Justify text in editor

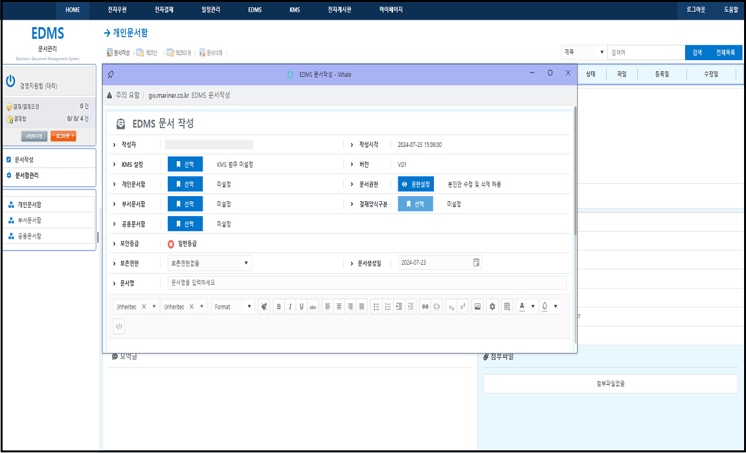coord(362,307)
